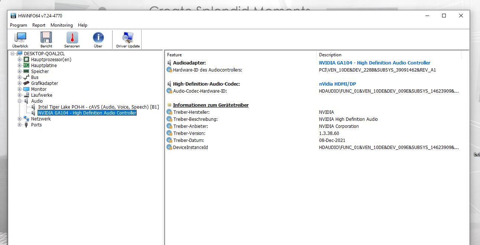480x245 pixels.
Task: Click gear icon next to DeviceInstanceId
Action: (169, 148)
